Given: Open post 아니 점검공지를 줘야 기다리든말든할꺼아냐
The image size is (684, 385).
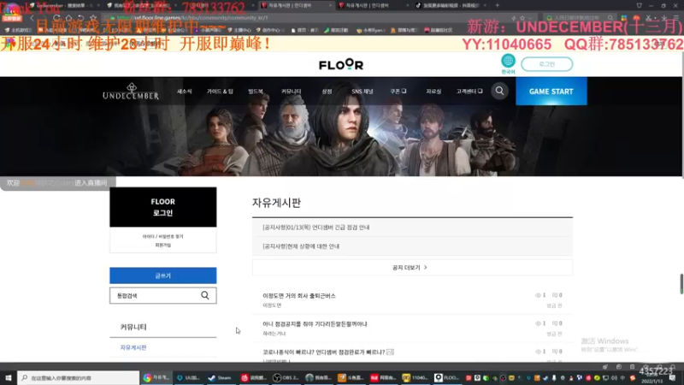Looking at the screenshot, I should pos(315,324).
